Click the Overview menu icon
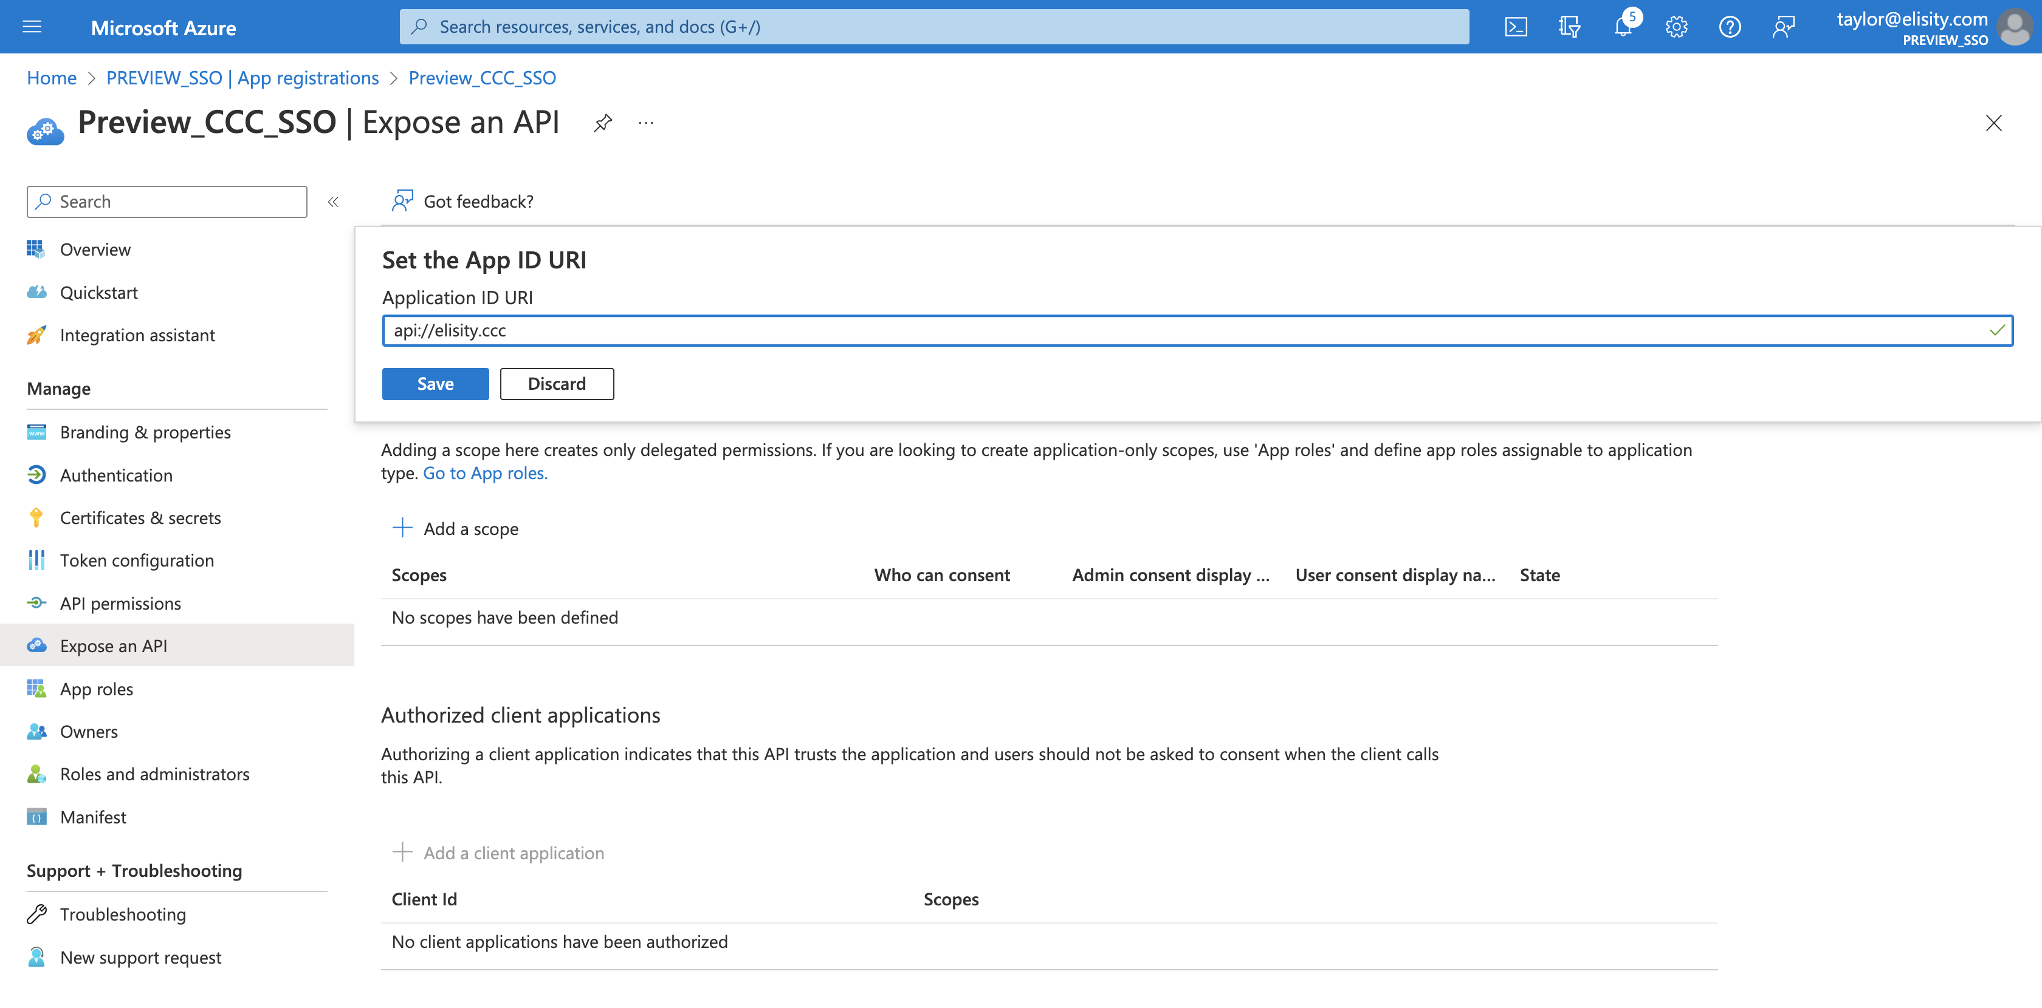This screenshot has width=2042, height=1008. (x=36, y=250)
